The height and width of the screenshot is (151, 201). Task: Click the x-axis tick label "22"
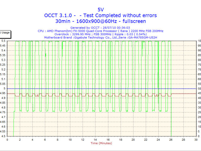[146, 140]
